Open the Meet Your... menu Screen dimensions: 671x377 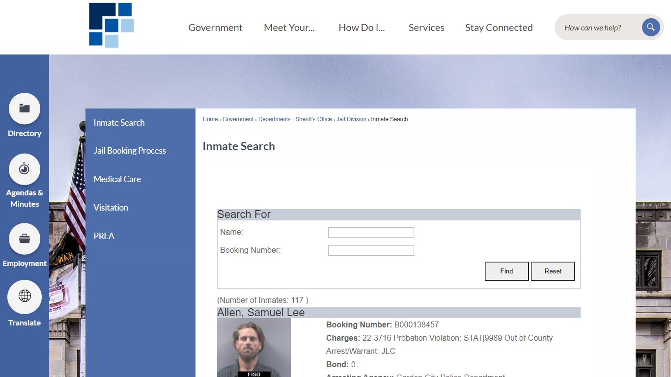click(x=289, y=27)
